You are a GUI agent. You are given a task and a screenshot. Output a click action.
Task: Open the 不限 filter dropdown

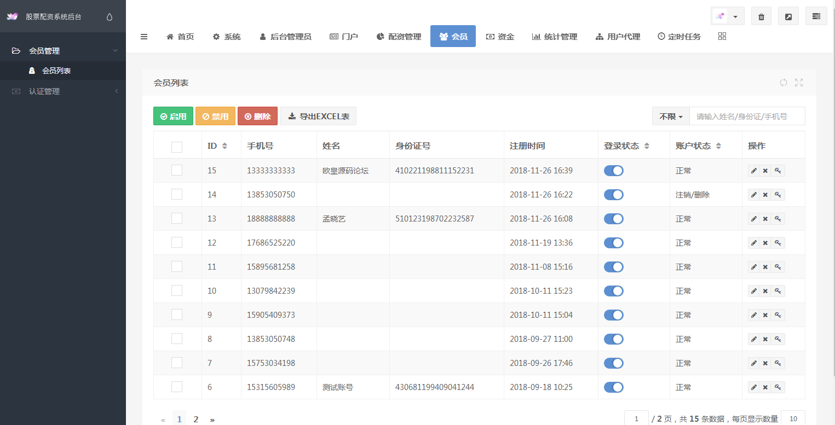tap(670, 116)
